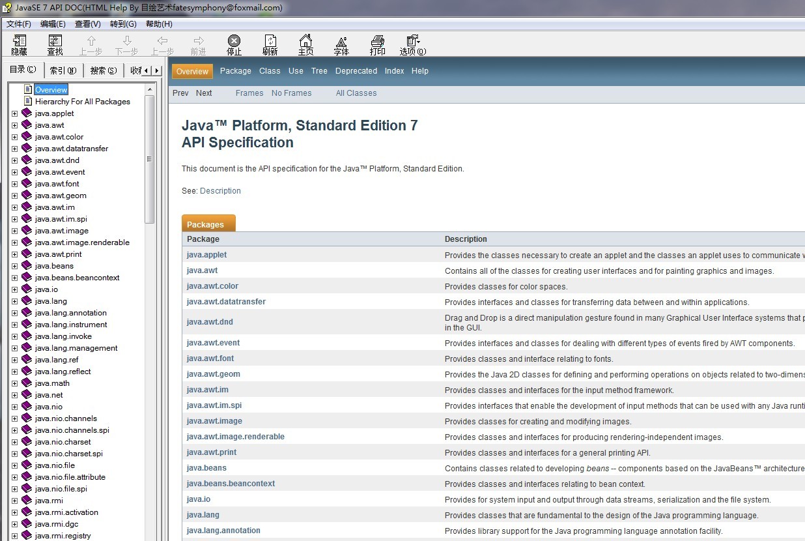
Task: Open the 编辑(E) menu
Action: [53, 24]
